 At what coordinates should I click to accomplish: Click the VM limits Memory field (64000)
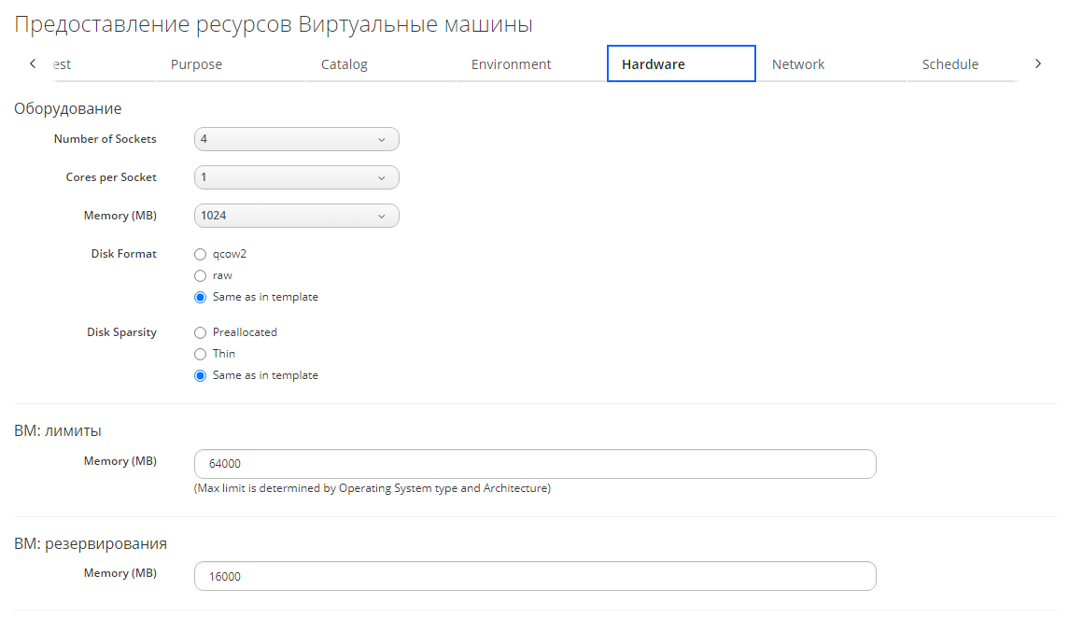534,464
